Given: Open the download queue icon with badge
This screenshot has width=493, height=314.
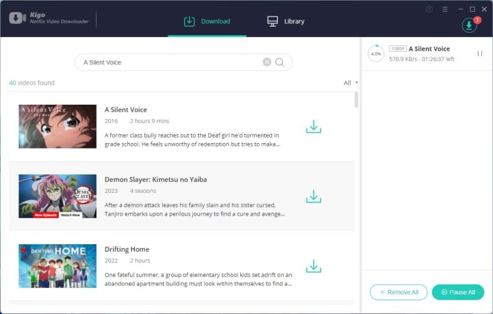Looking at the screenshot, I should point(470,25).
